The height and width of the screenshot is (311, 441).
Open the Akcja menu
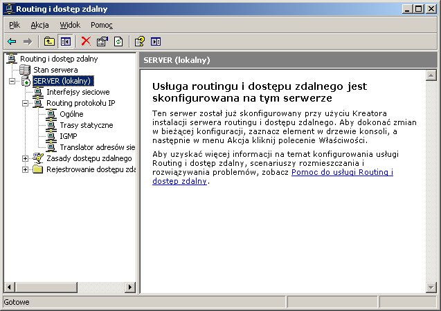39,25
